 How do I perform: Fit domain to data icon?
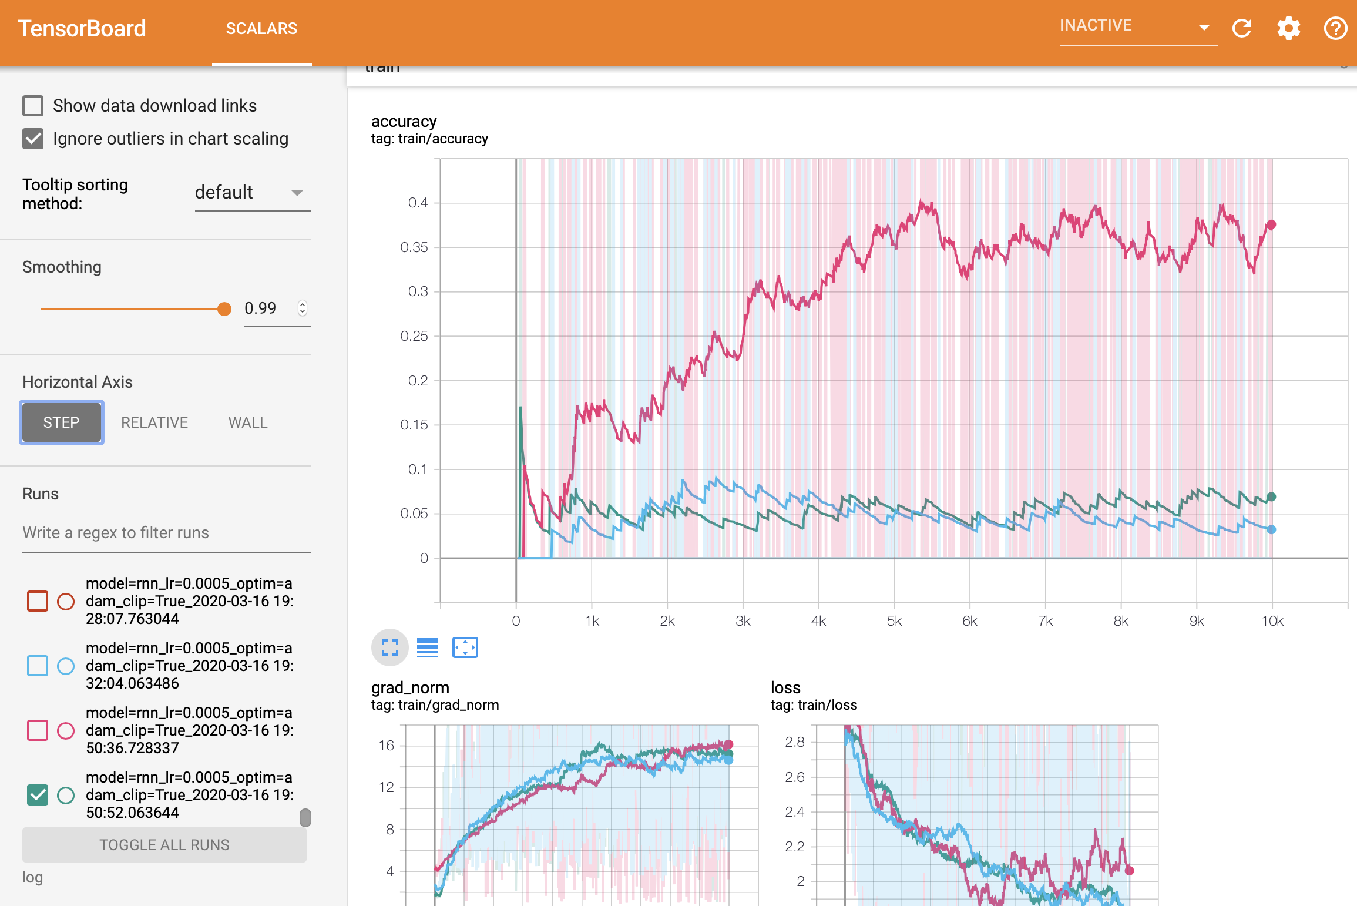[465, 647]
